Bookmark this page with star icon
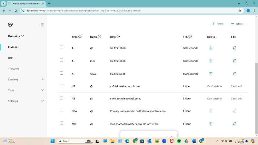The image size is (258, 145). 240,11
